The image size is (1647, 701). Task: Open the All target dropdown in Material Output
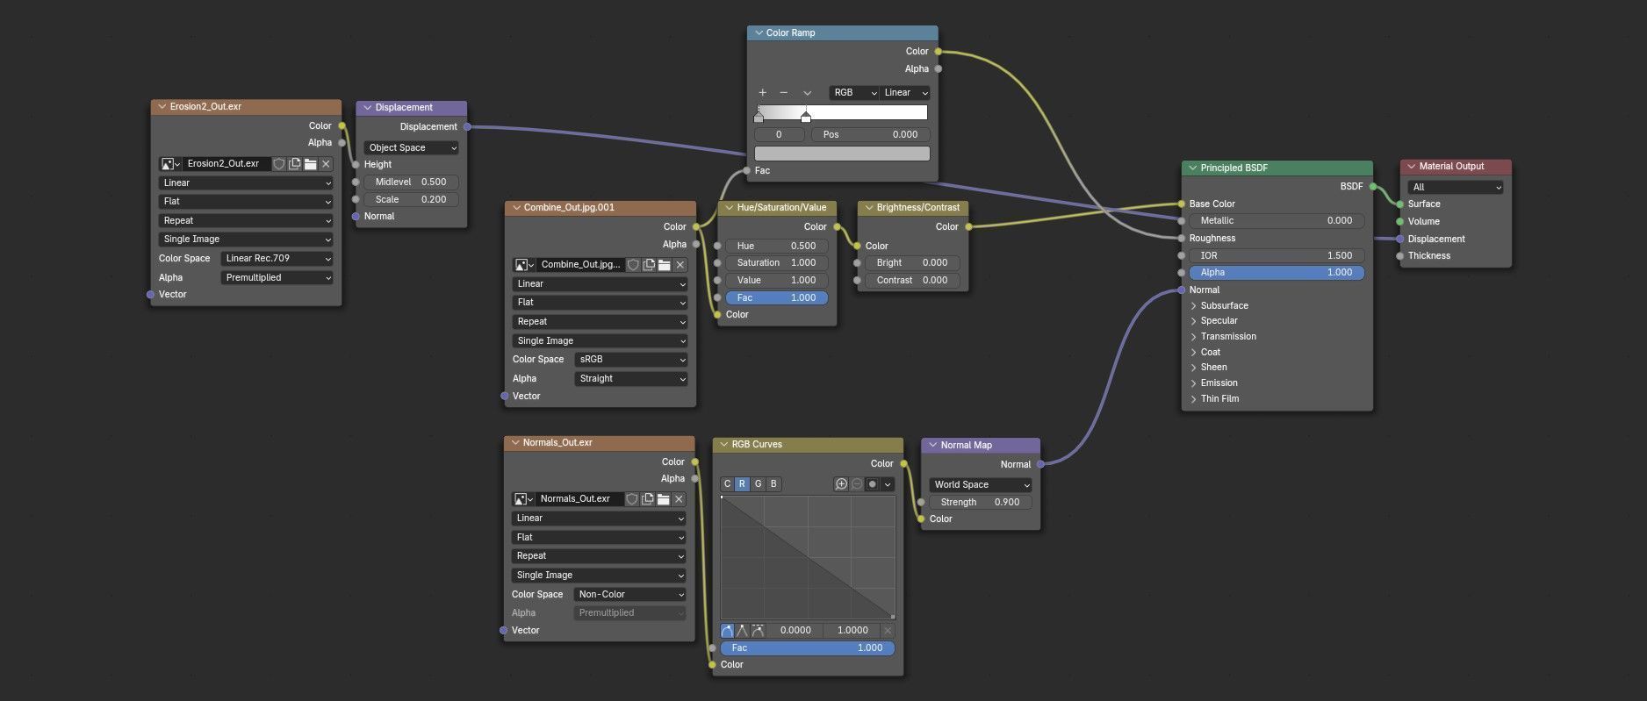(x=1456, y=188)
